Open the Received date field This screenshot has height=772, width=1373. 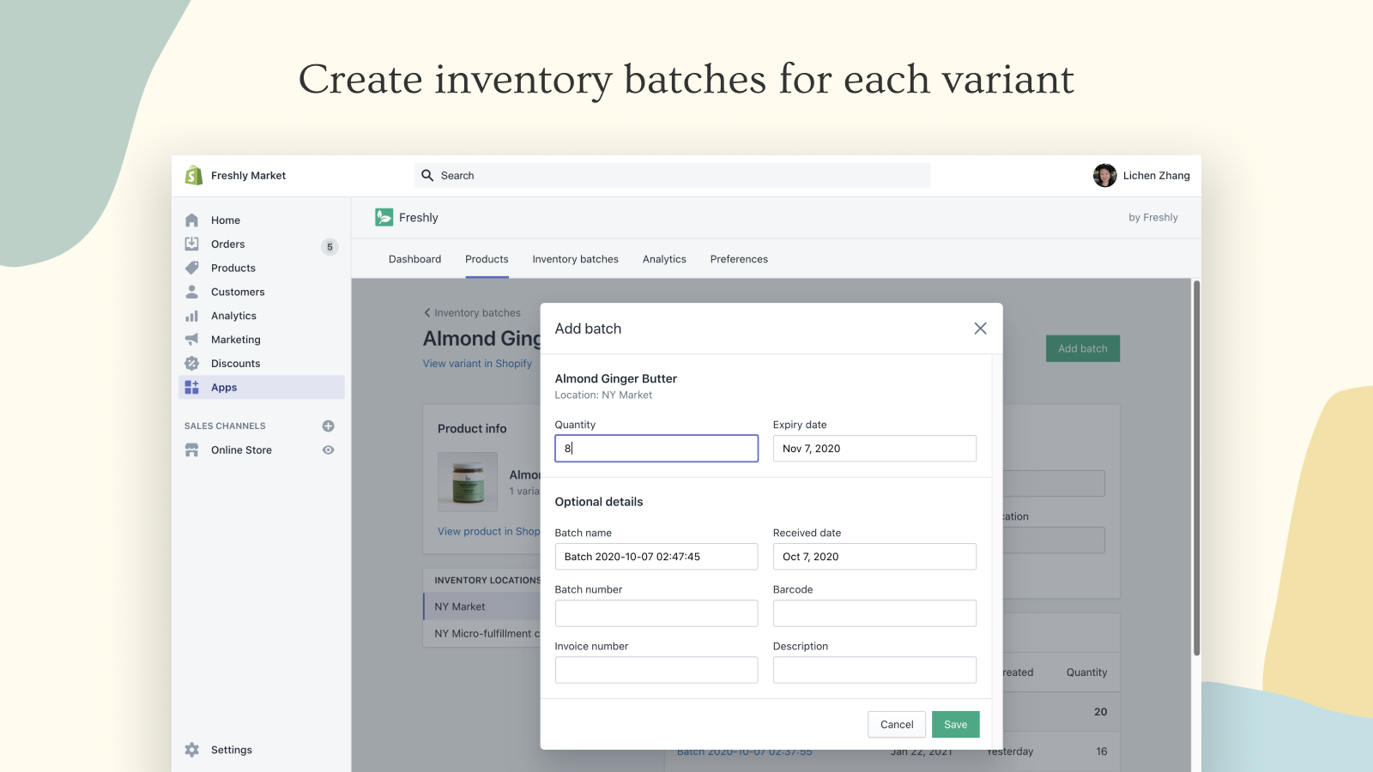pyautogui.click(x=874, y=557)
